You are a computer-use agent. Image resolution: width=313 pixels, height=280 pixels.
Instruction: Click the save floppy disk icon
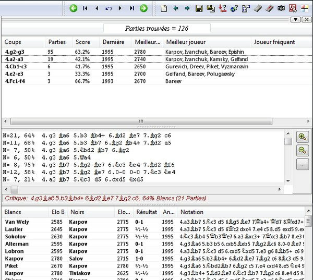tap(199, 8)
